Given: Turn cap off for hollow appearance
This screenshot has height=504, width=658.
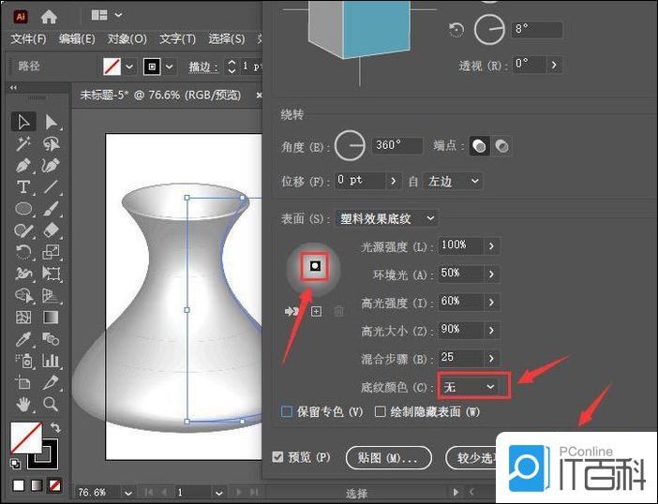Looking at the screenshot, I should point(501,146).
